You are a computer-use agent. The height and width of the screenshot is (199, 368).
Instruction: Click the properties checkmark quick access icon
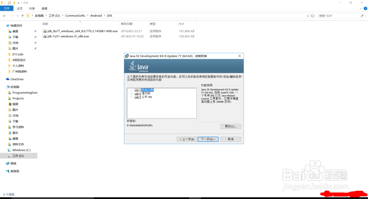click(x=10, y=3)
